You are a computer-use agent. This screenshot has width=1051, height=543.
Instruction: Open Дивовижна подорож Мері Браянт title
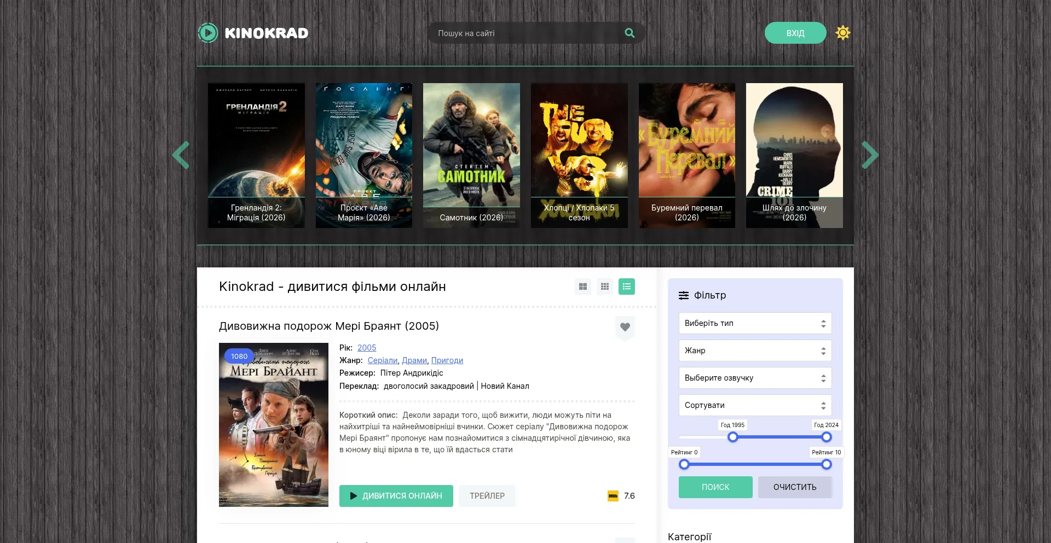point(329,326)
